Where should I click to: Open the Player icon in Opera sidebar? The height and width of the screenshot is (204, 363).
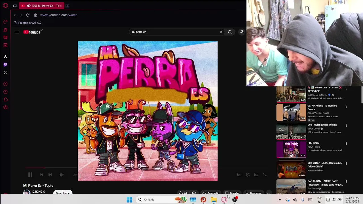[x=5, y=84]
